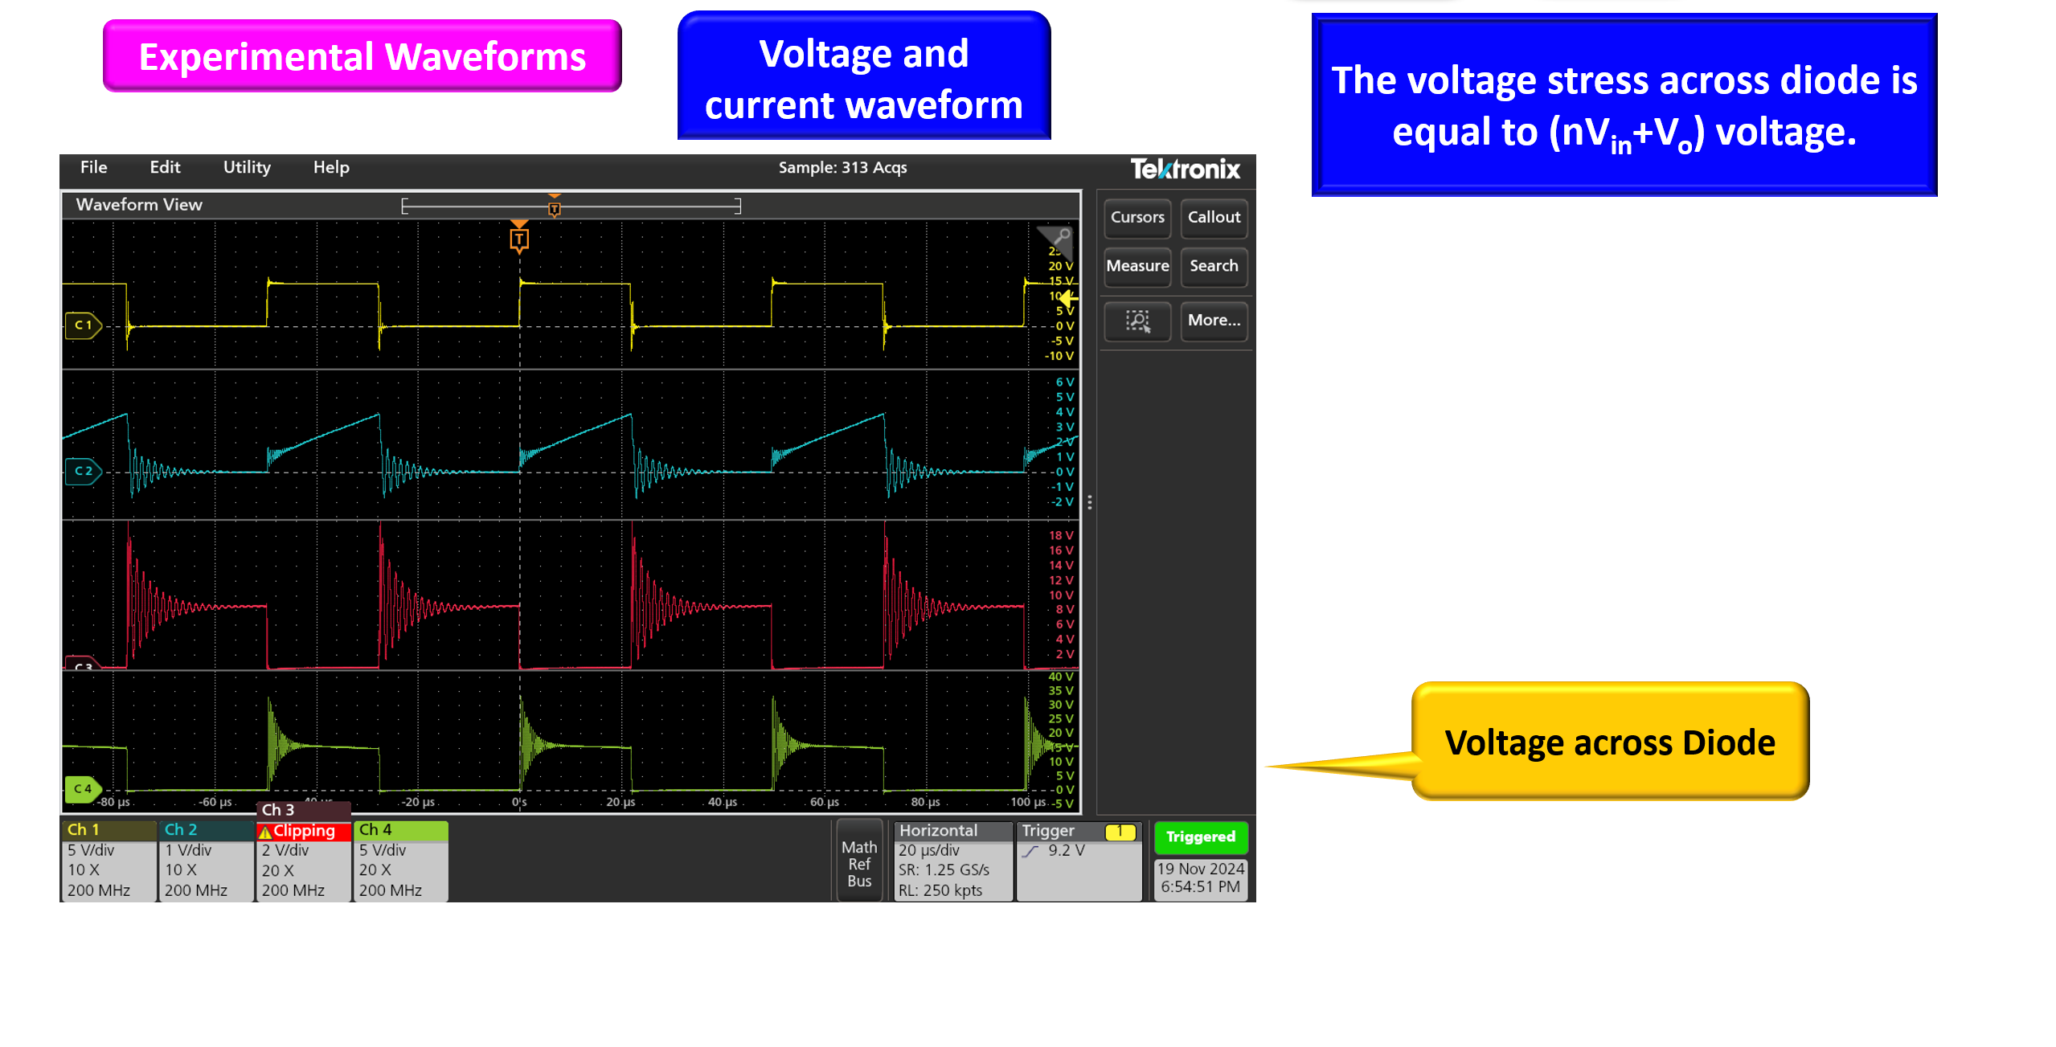Select the C4 channel handle
The width and height of the screenshot is (2056, 1047).
83,789
